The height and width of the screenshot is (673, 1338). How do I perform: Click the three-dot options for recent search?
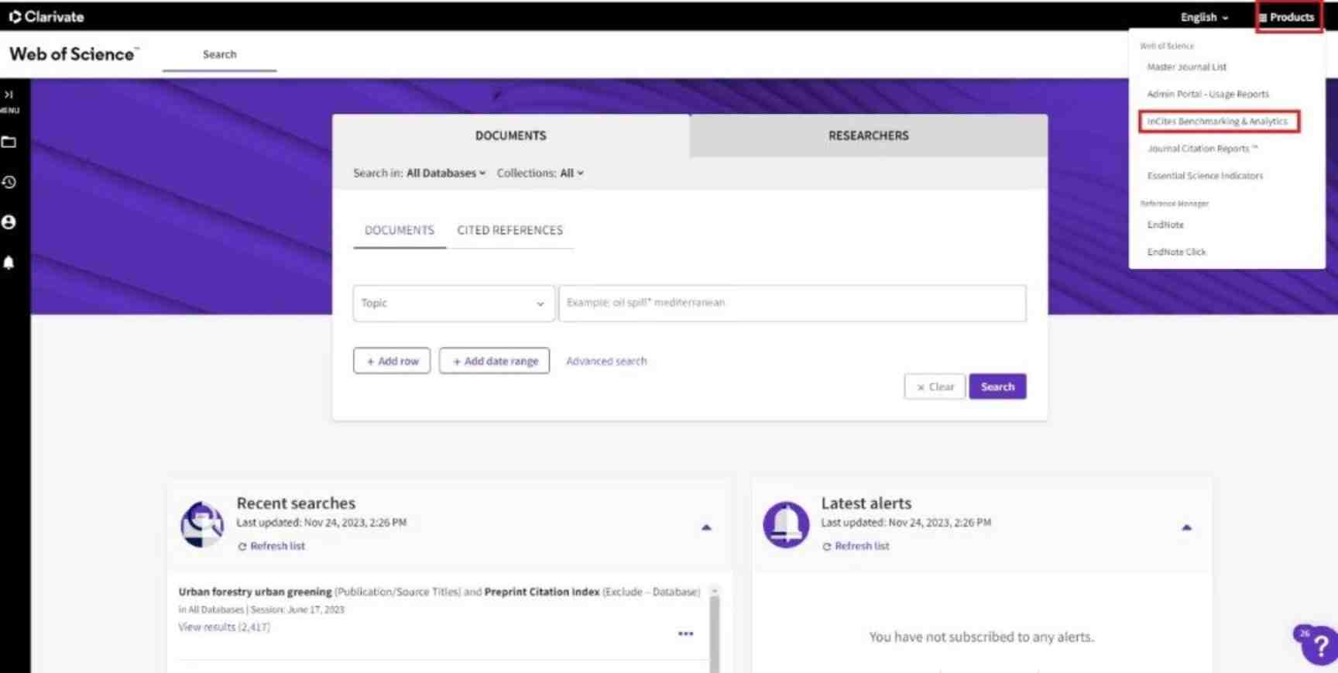[685, 634]
